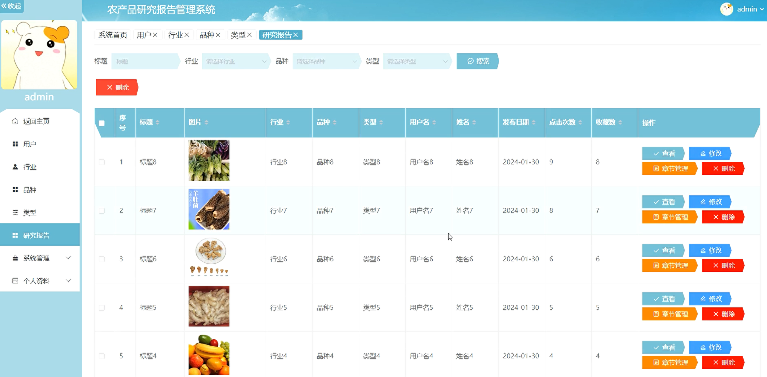The height and width of the screenshot is (377, 767).
Task: Sort by the 点击次数 column arrows
Action: [580, 122]
